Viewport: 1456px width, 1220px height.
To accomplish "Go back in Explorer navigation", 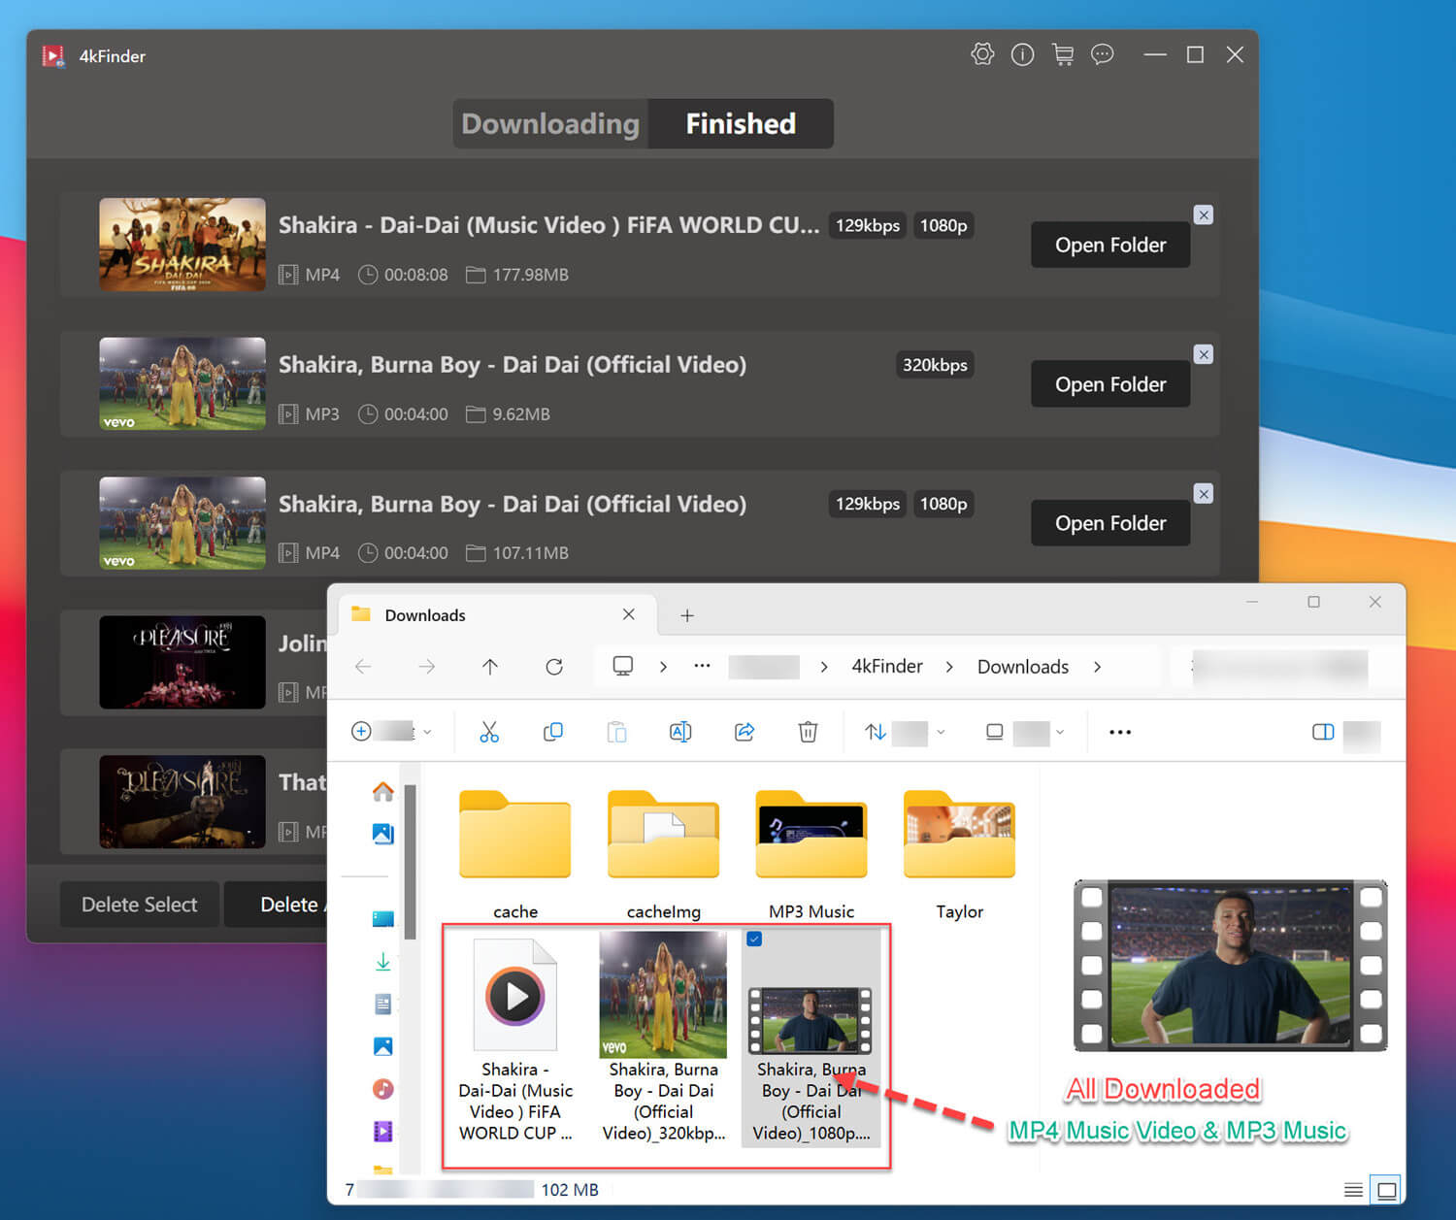I will coord(363,667).
